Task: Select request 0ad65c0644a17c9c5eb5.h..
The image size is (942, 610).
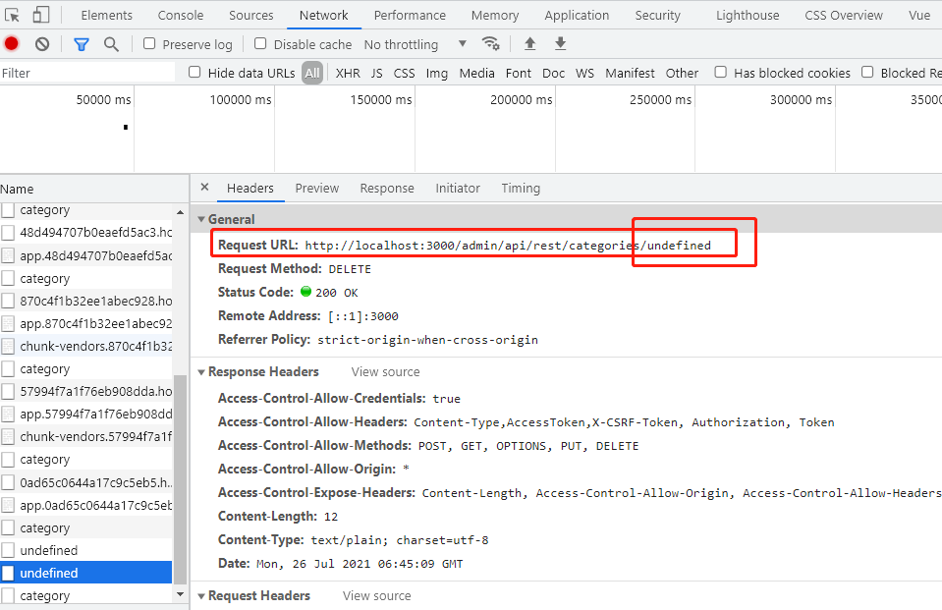Action: 85,482
